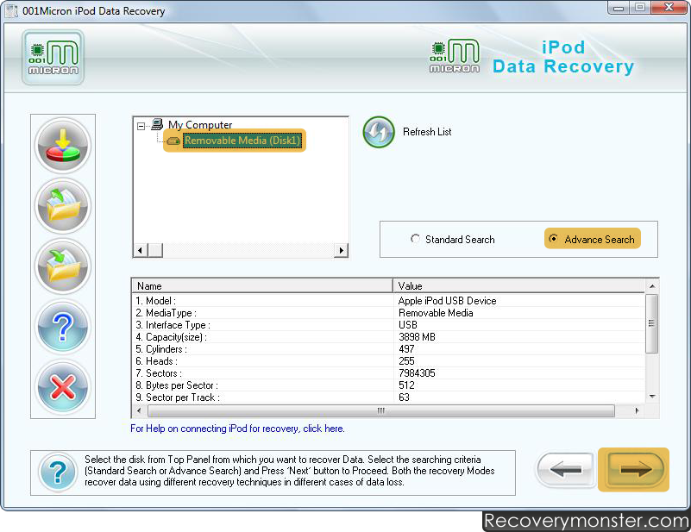Click the removable drive icon in tree

pos(173,141)
